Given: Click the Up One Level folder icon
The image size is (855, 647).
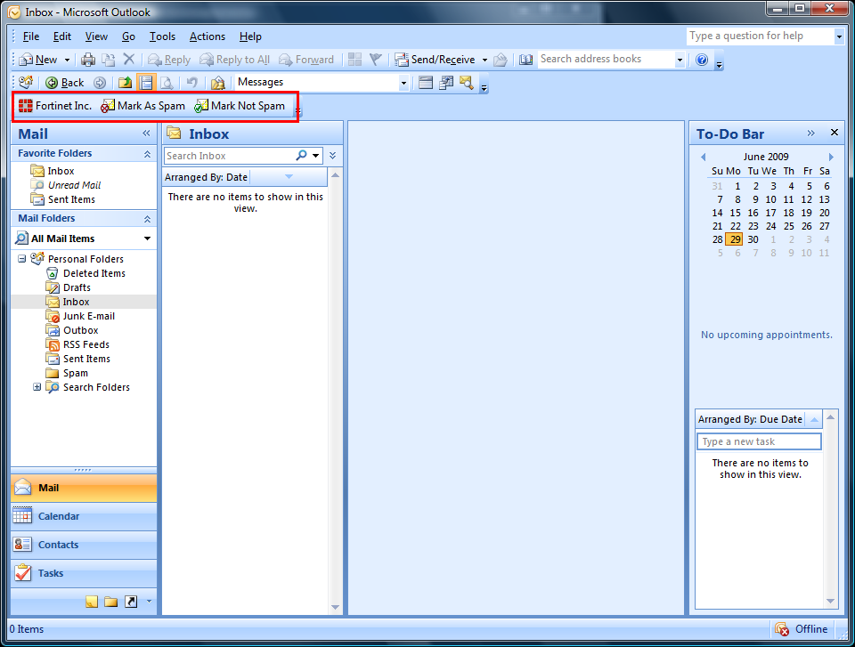Looking at the screenshot, I should tap(125, 82).
